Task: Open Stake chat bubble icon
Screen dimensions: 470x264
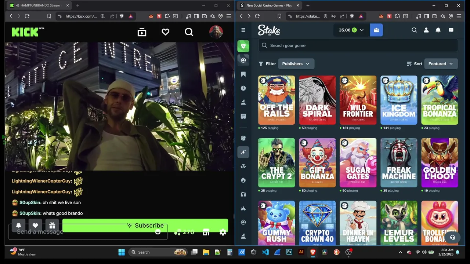Action: [451, 30]
